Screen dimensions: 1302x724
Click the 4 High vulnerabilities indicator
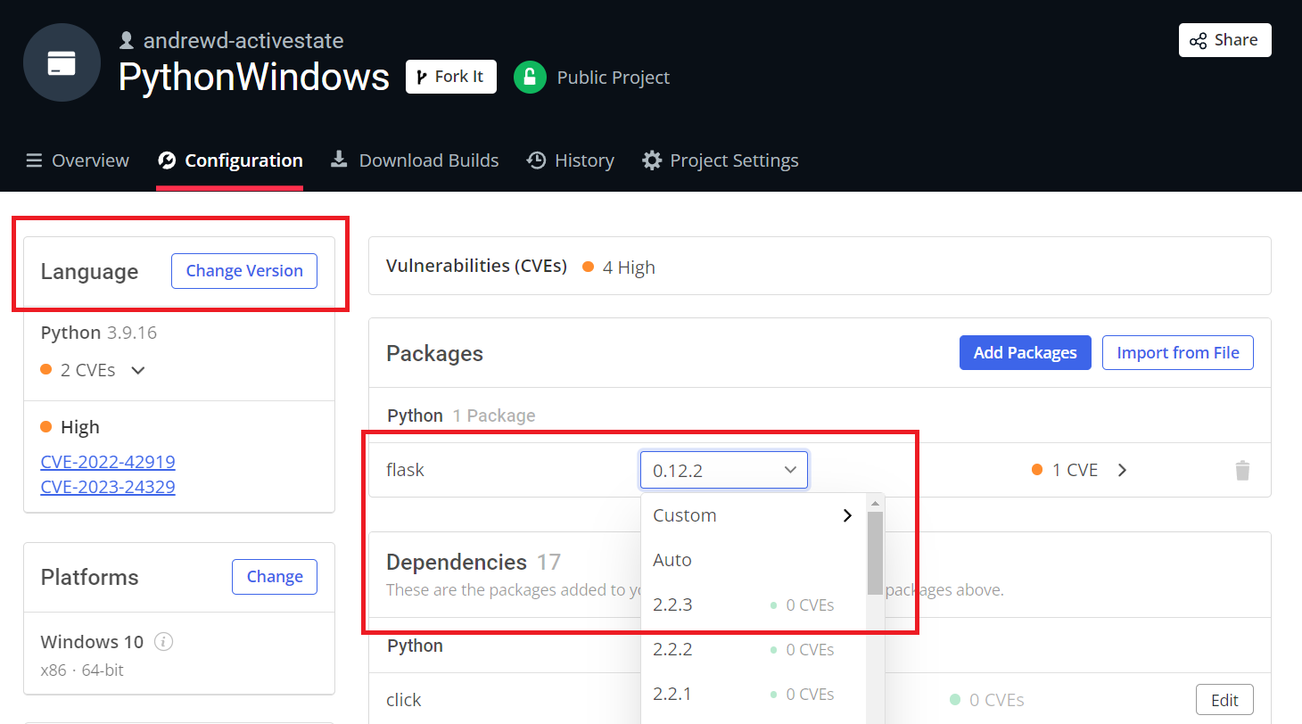[x=620, y=267]
